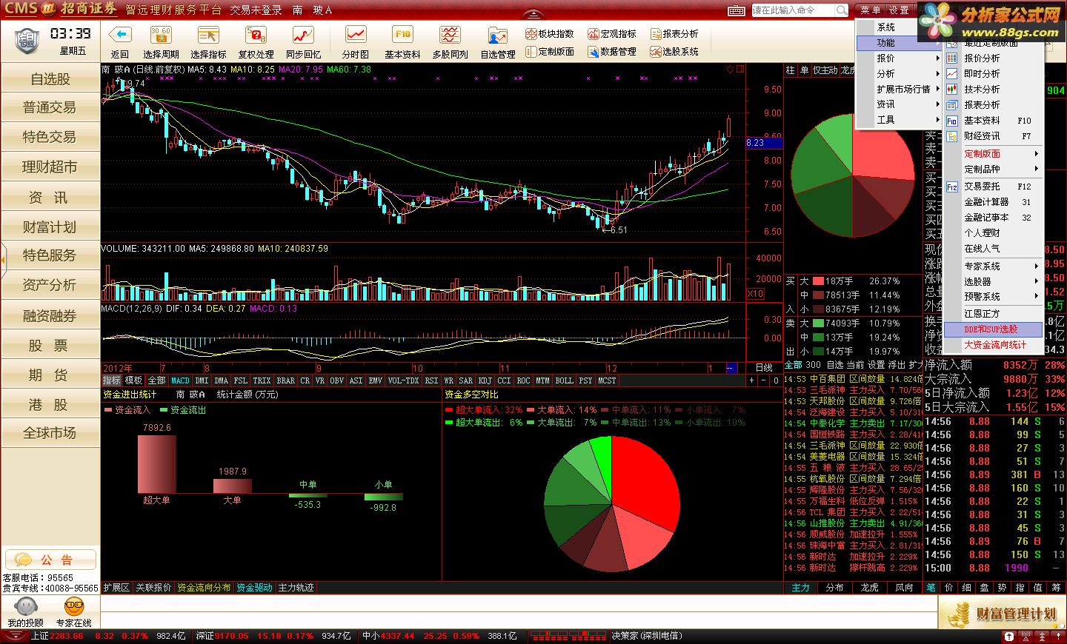
Task: Click the command input field
Action: (x=794, y=10)
